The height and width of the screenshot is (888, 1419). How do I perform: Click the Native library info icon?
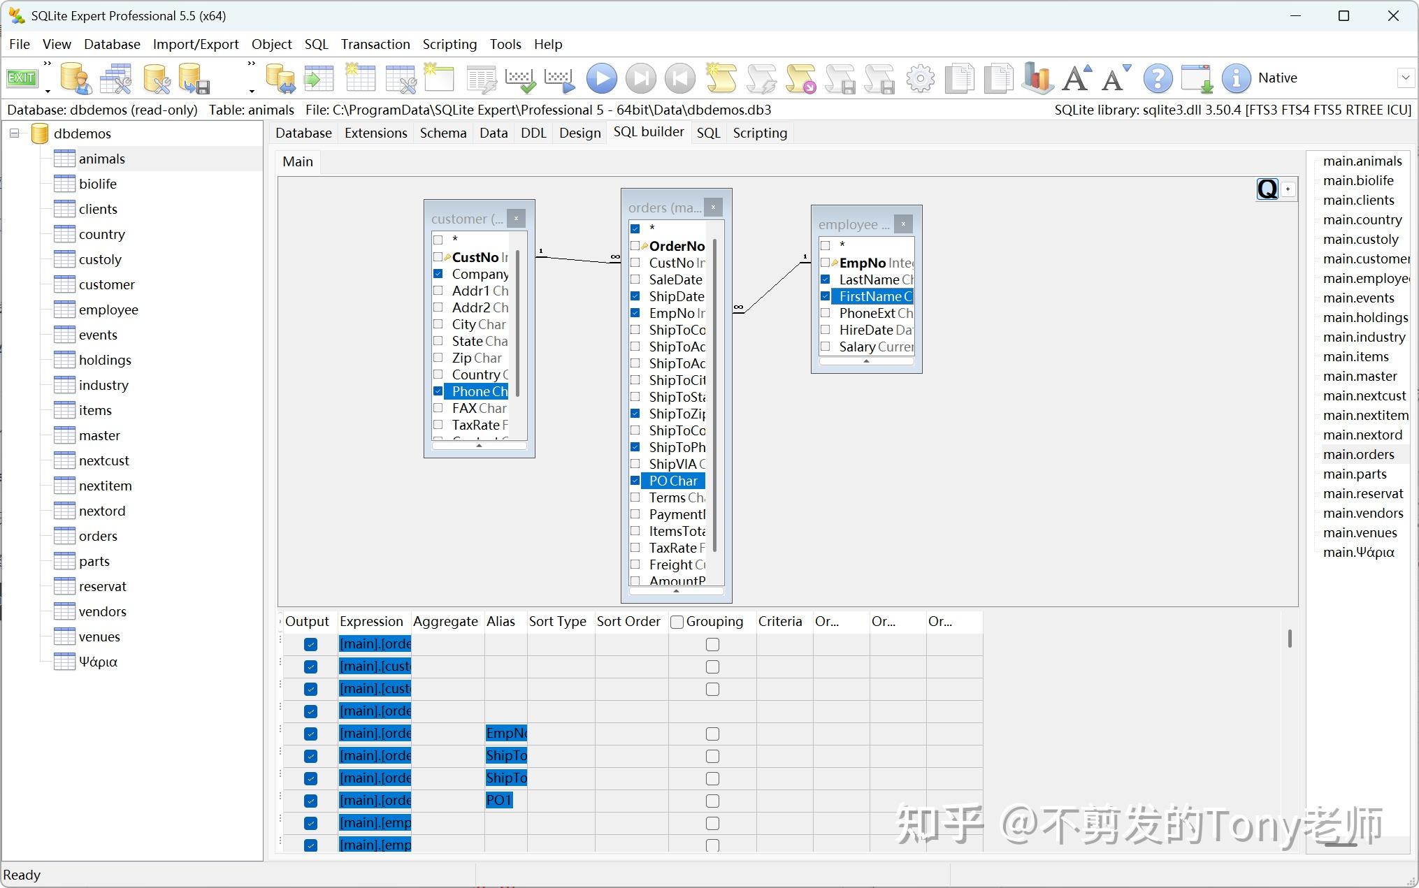pos(1236,78)
